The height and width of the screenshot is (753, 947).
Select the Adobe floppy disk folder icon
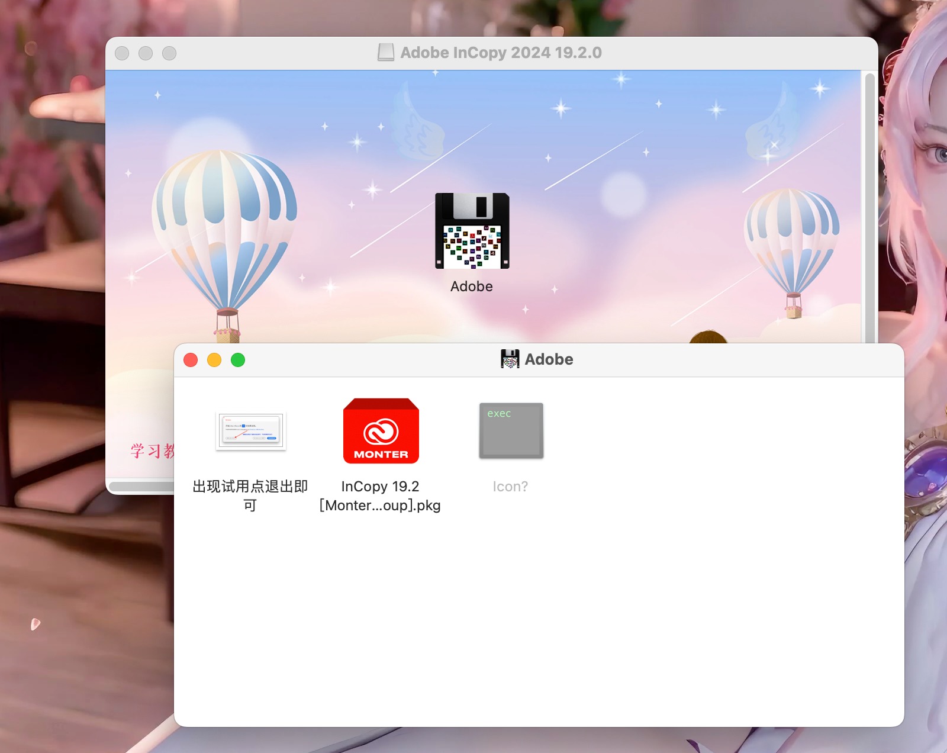(x=472, y=231)
